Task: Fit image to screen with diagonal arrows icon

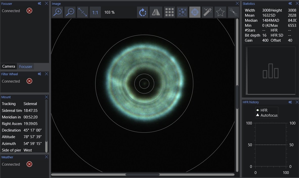Action: 83,12
